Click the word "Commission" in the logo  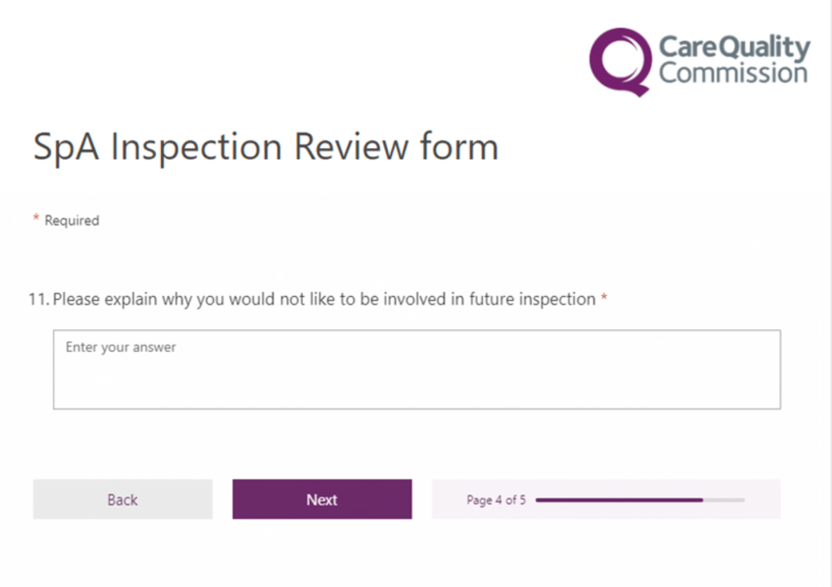(733, 73)
